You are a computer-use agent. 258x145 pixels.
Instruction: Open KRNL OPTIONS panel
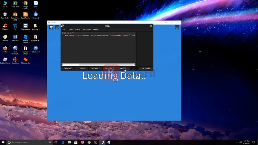click(146, 68)
